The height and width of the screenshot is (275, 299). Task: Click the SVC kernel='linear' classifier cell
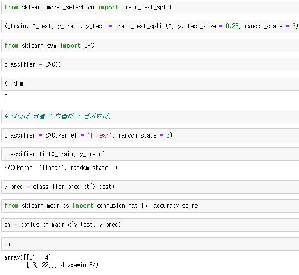(150, 135)
